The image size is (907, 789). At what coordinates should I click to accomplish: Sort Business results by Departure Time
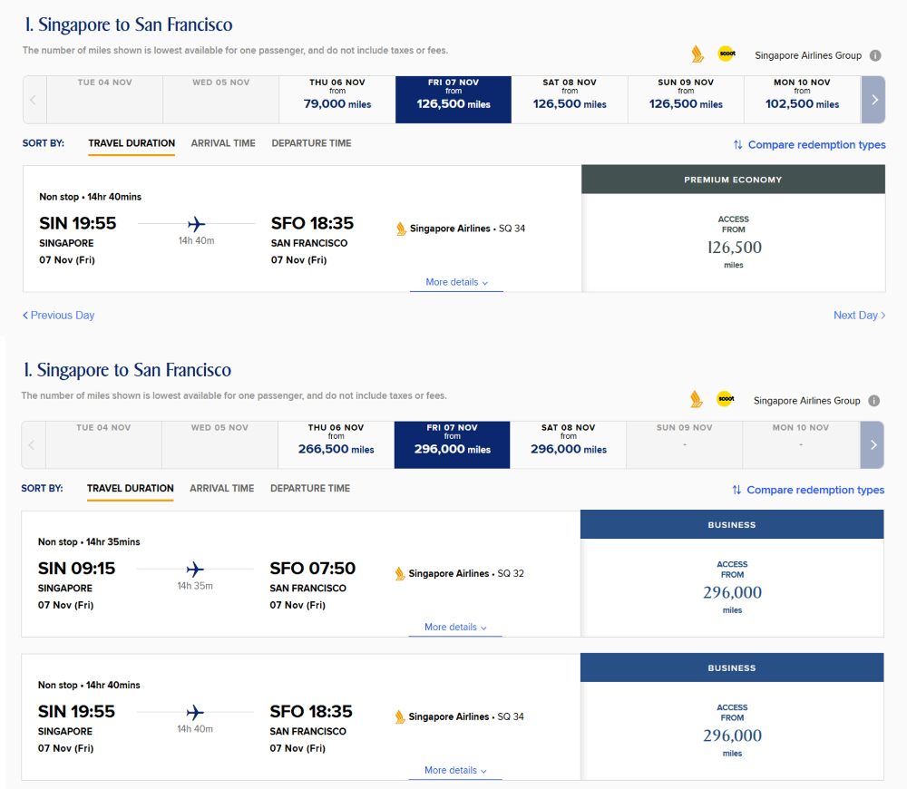coord(310,489)
